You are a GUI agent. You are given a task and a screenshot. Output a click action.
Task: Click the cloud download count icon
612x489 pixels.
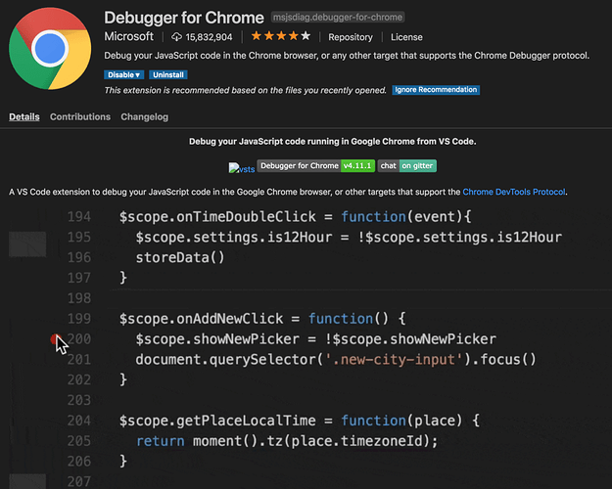click(x=177, y=37)
